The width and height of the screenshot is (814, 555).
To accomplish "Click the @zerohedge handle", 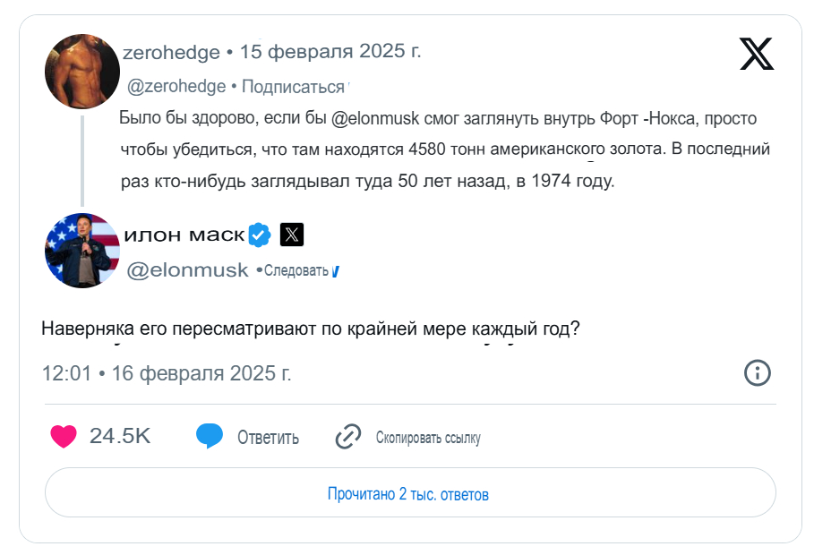I will coord(176,87).
